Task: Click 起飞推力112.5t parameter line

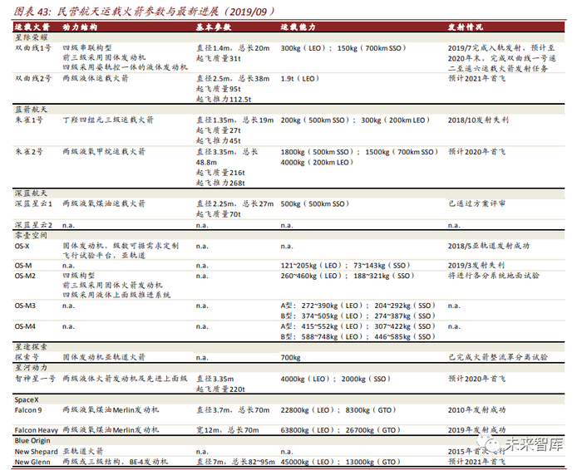Action: (x=224, y=100)
